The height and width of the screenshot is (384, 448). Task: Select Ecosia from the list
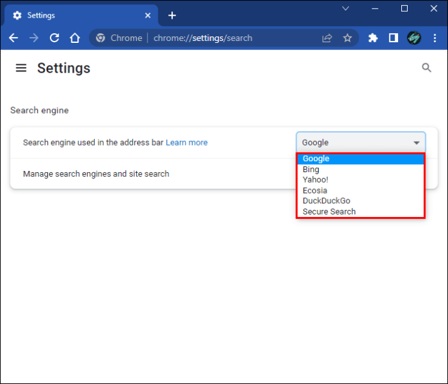click(x=315, y=190)
